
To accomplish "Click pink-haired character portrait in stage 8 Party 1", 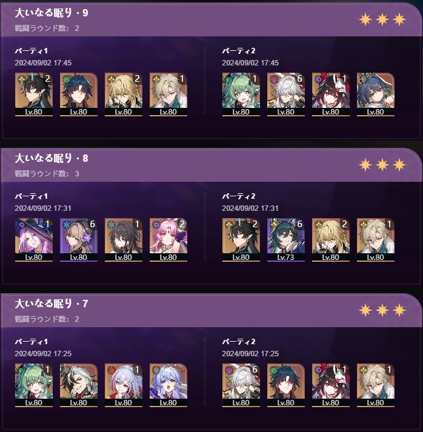I will pyautogui.click(x=168, y=240).
